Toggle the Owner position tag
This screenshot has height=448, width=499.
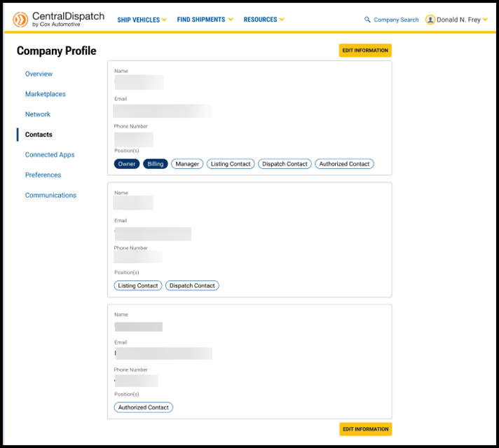[x=127, y=164]
